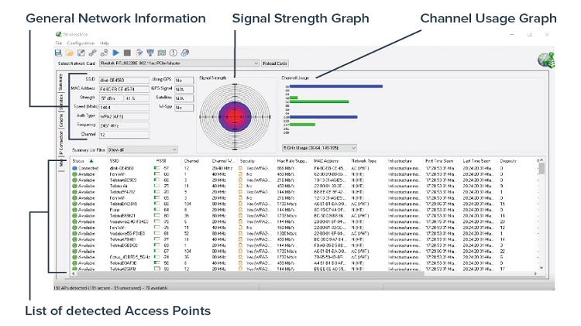581x326 pixels.
Task: Open the Configuration menu
Action: [81, 43]
